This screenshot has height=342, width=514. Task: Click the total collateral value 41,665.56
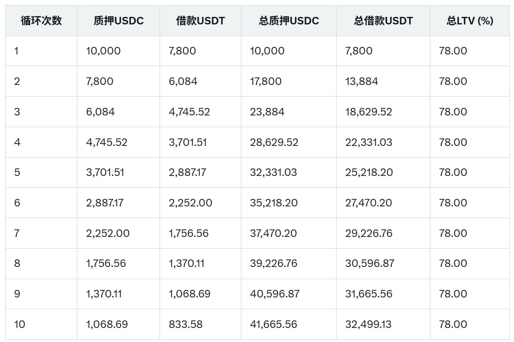273,324
